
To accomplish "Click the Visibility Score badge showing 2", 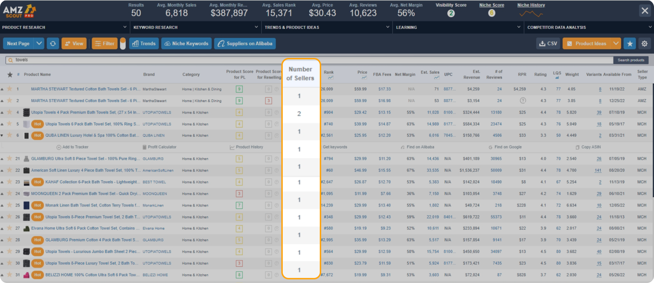I will tap(451, 13).
